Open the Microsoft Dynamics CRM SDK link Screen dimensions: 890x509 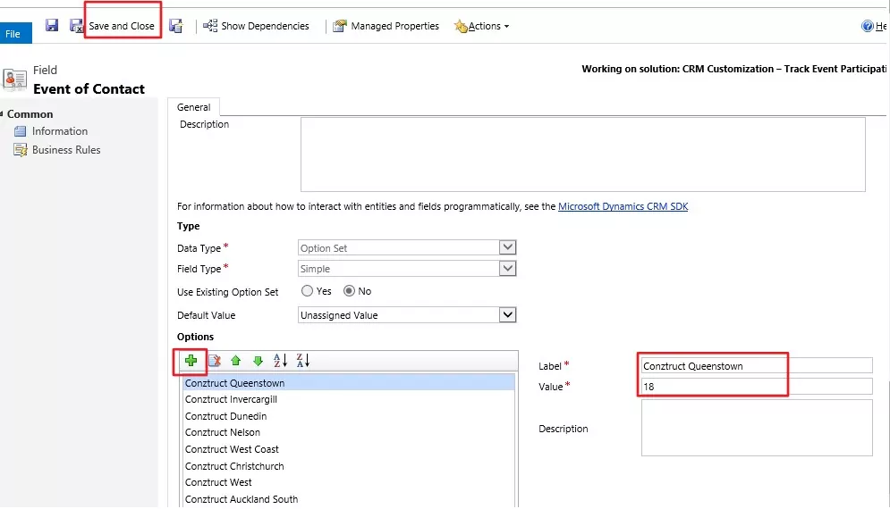tap(623, 206)
